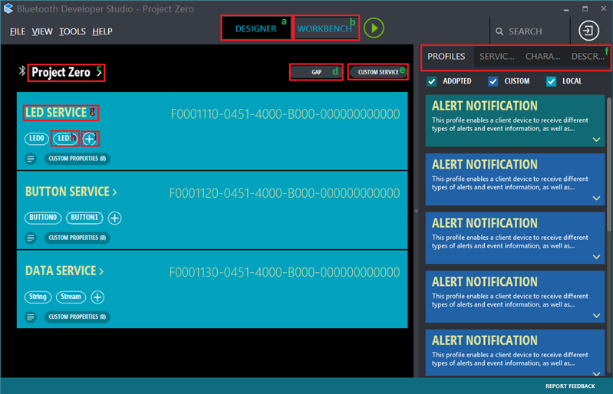613x394 pixels.
Task: Open Button Service custom properties
Action: tap(77, 238)
